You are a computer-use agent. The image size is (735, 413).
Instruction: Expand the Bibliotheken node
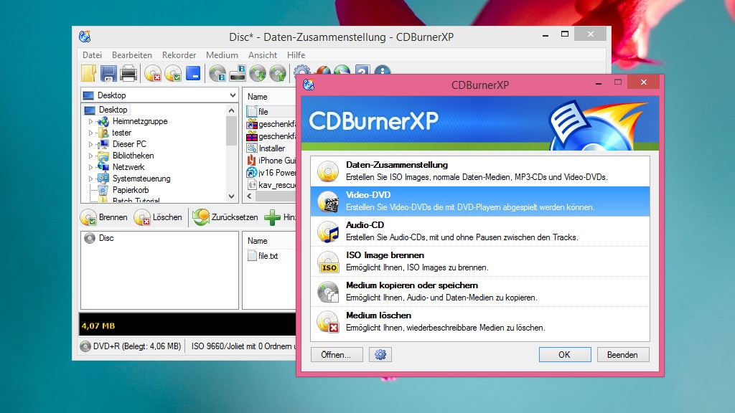90,156
